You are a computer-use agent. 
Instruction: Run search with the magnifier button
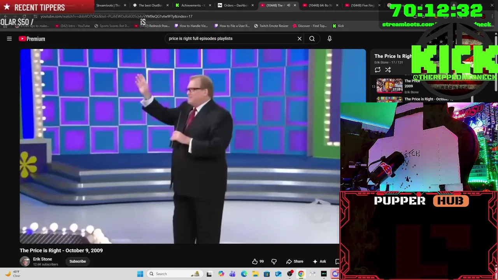tap(312, 38)
